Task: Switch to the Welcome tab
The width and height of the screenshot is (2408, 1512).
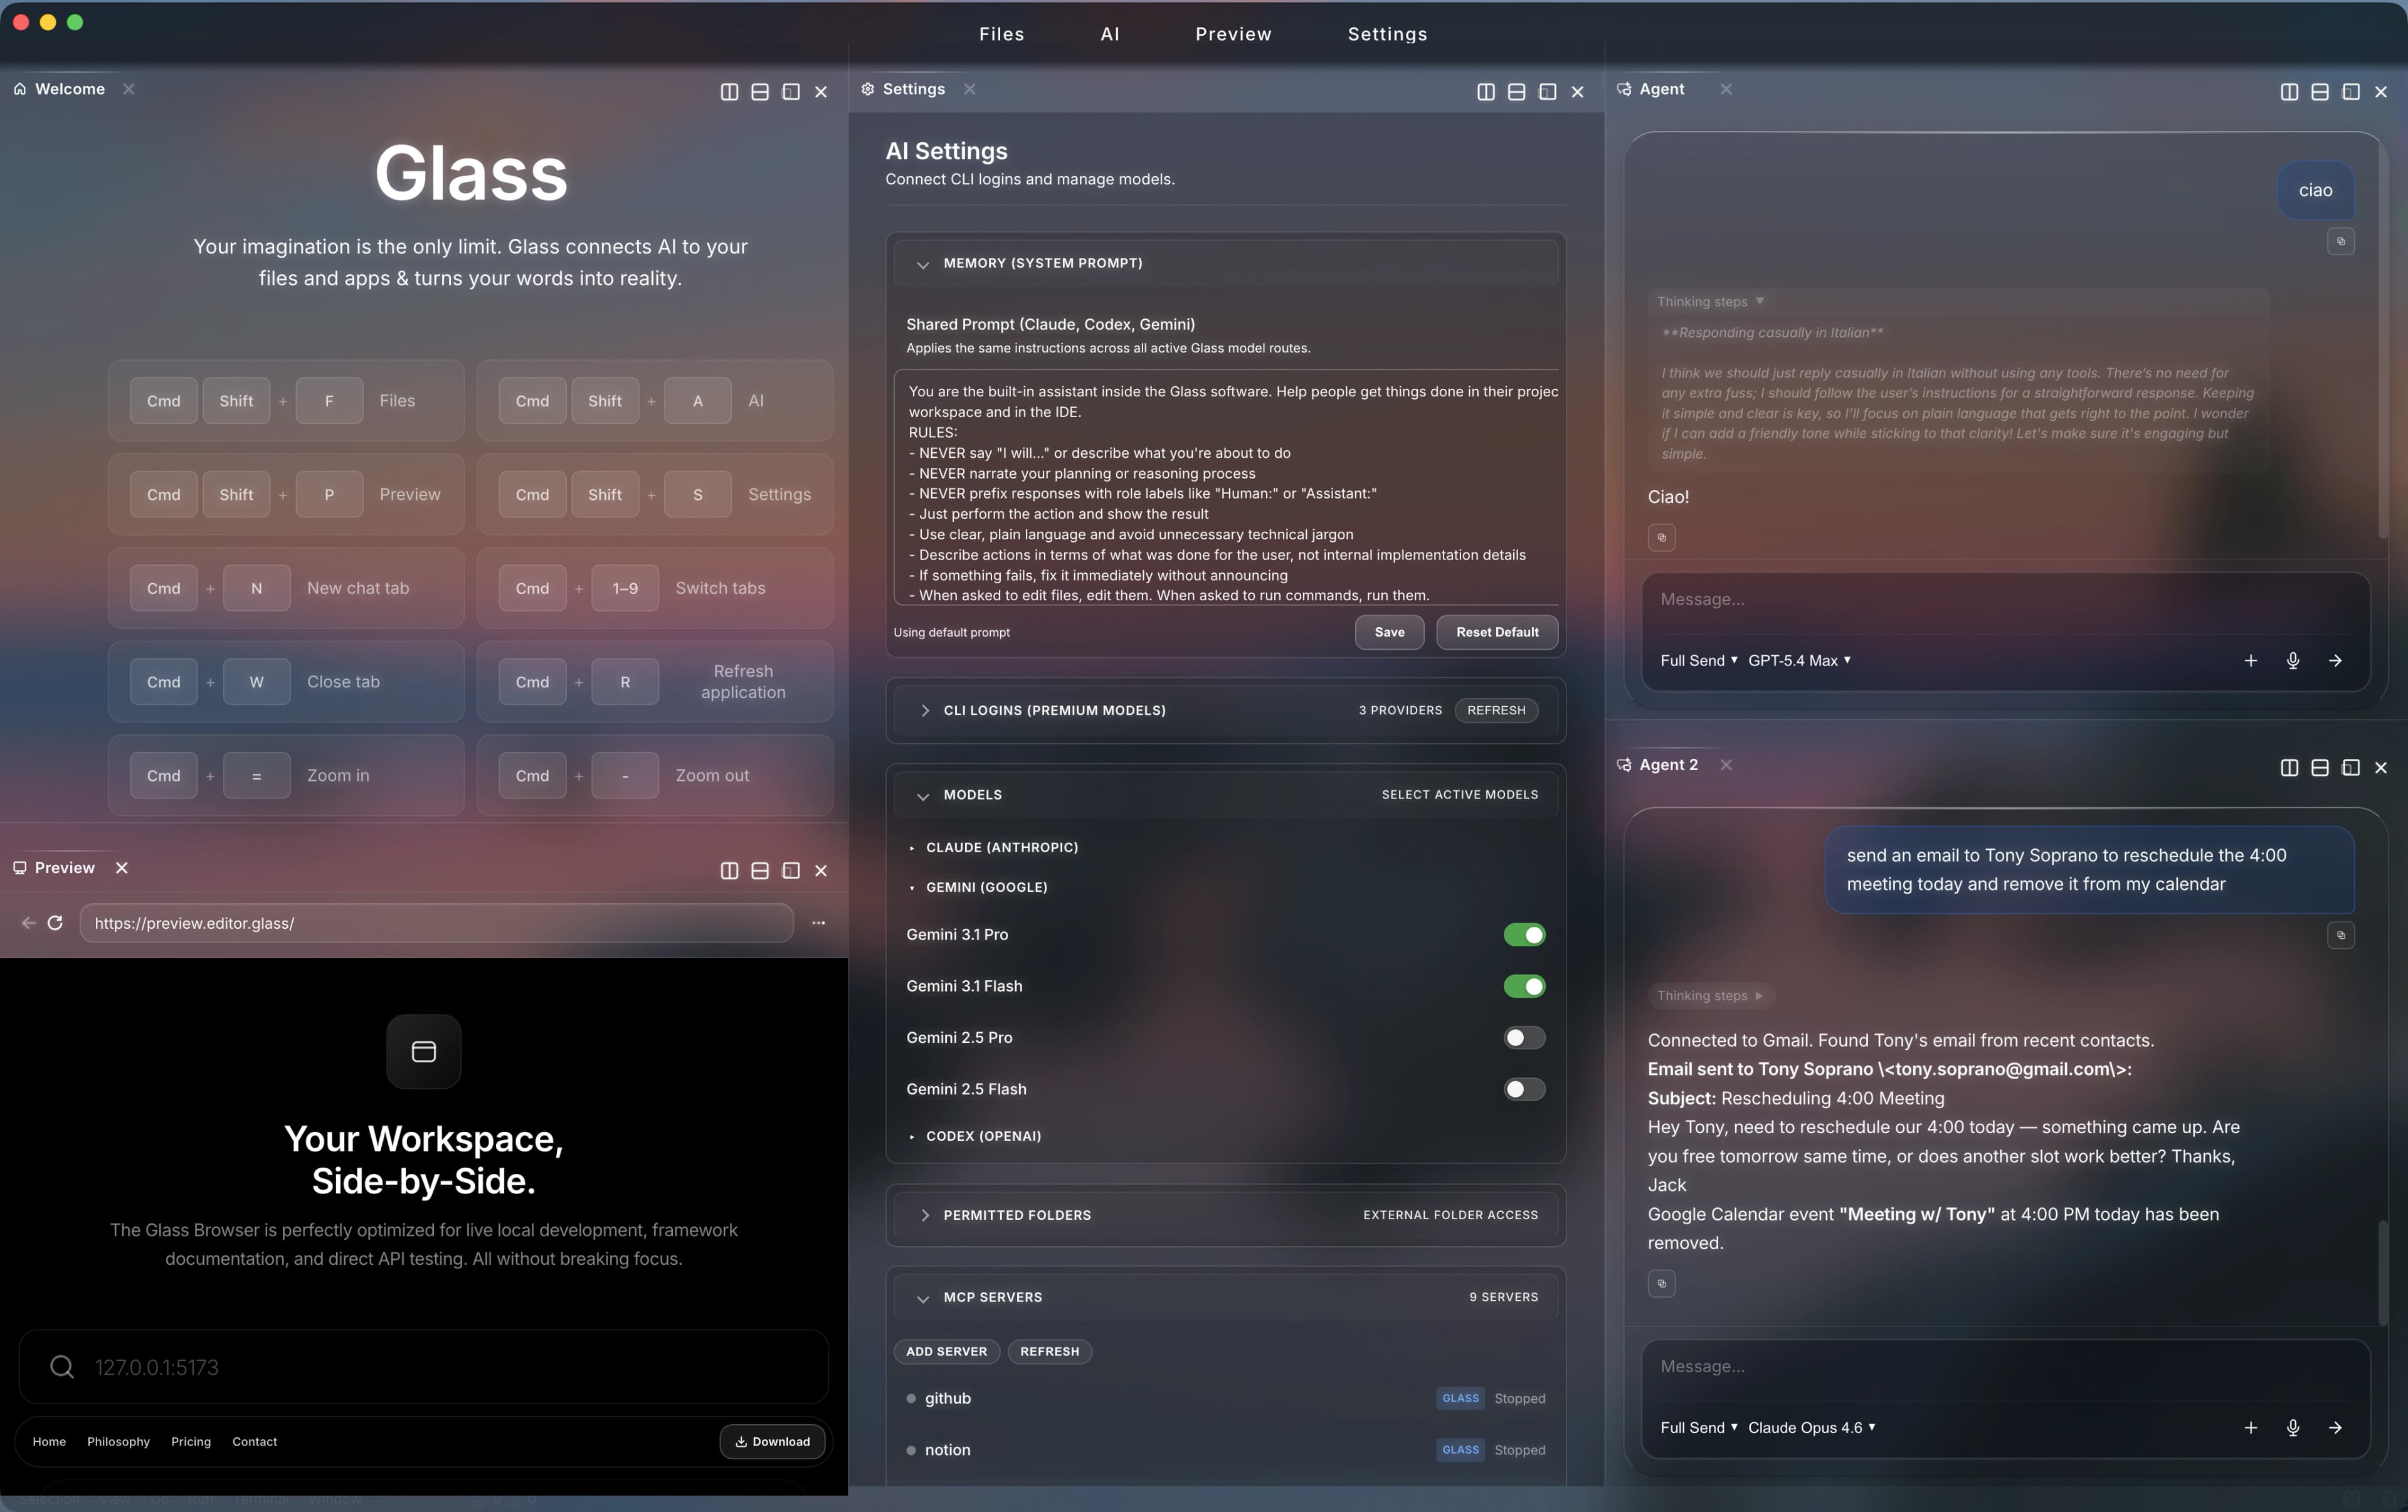Action: (70, 88)
